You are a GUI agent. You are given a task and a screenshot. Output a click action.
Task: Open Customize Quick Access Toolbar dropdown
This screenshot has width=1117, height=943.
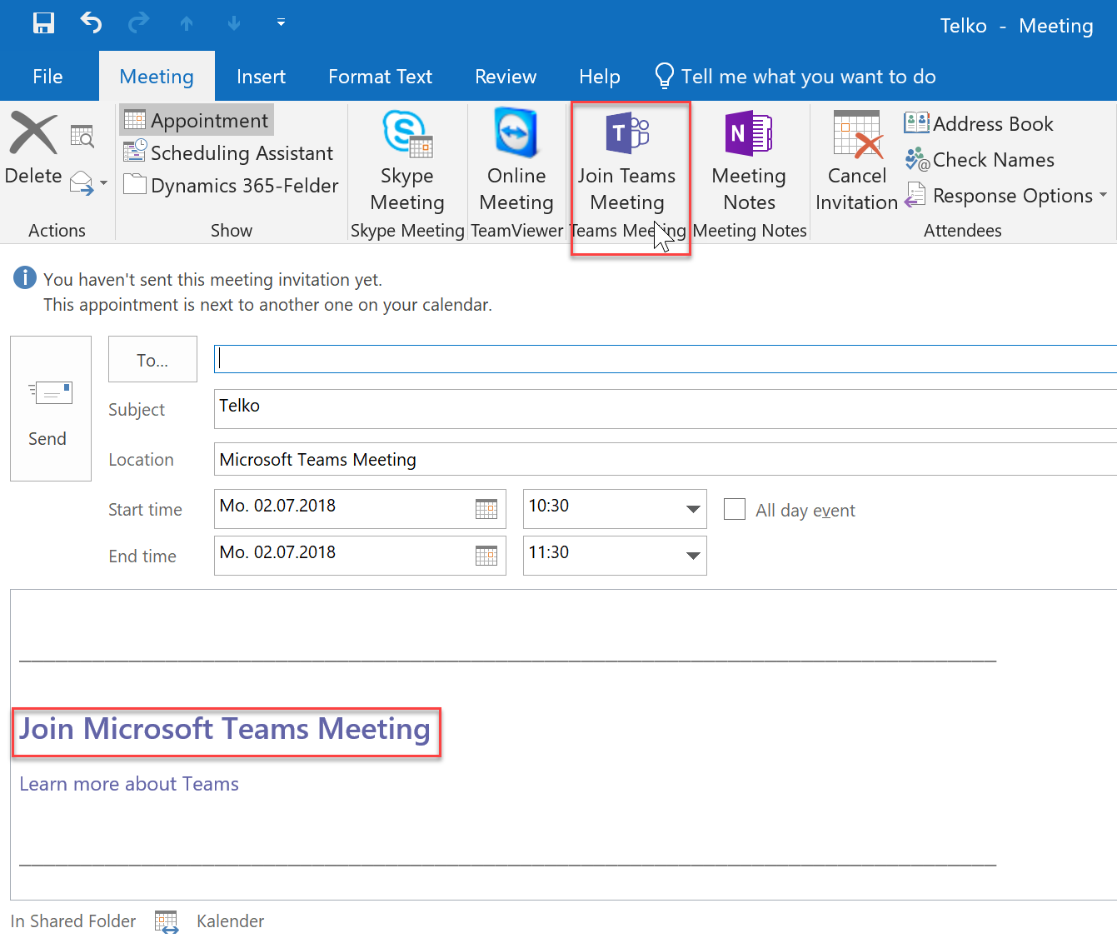point(282,23)
